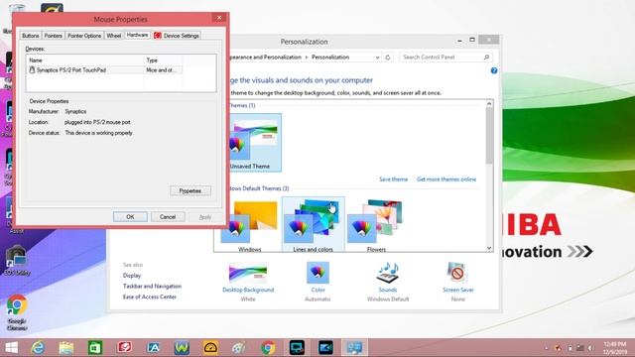Open File Explorer from the taskbar
The image size is (635, 357).
[66, 348]
